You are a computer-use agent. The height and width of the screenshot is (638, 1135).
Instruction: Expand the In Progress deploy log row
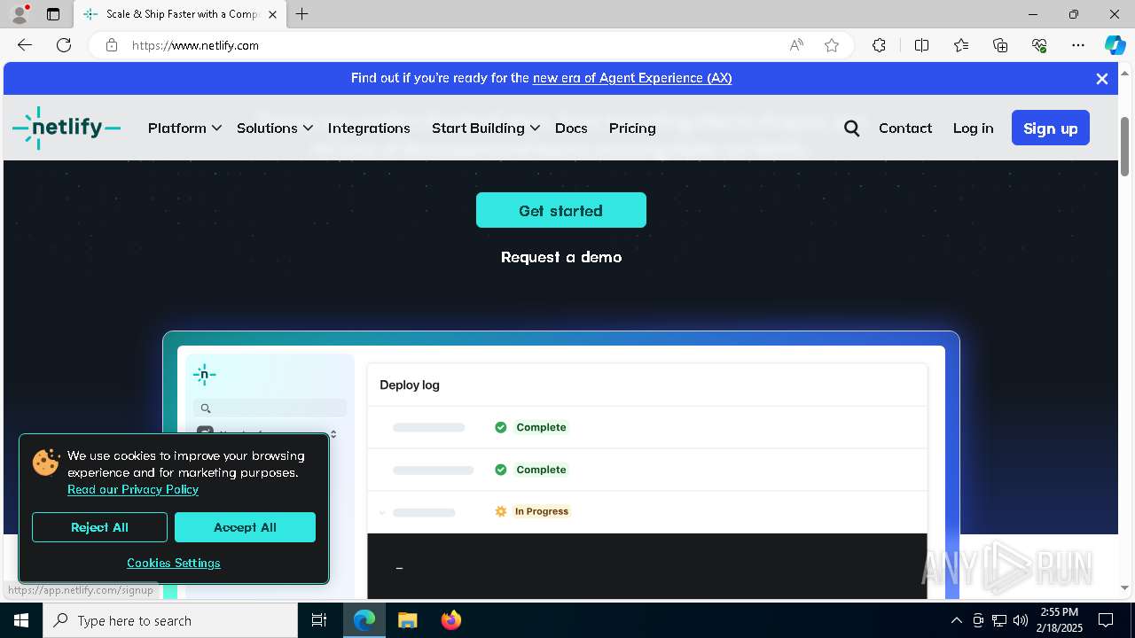(382, 512)
